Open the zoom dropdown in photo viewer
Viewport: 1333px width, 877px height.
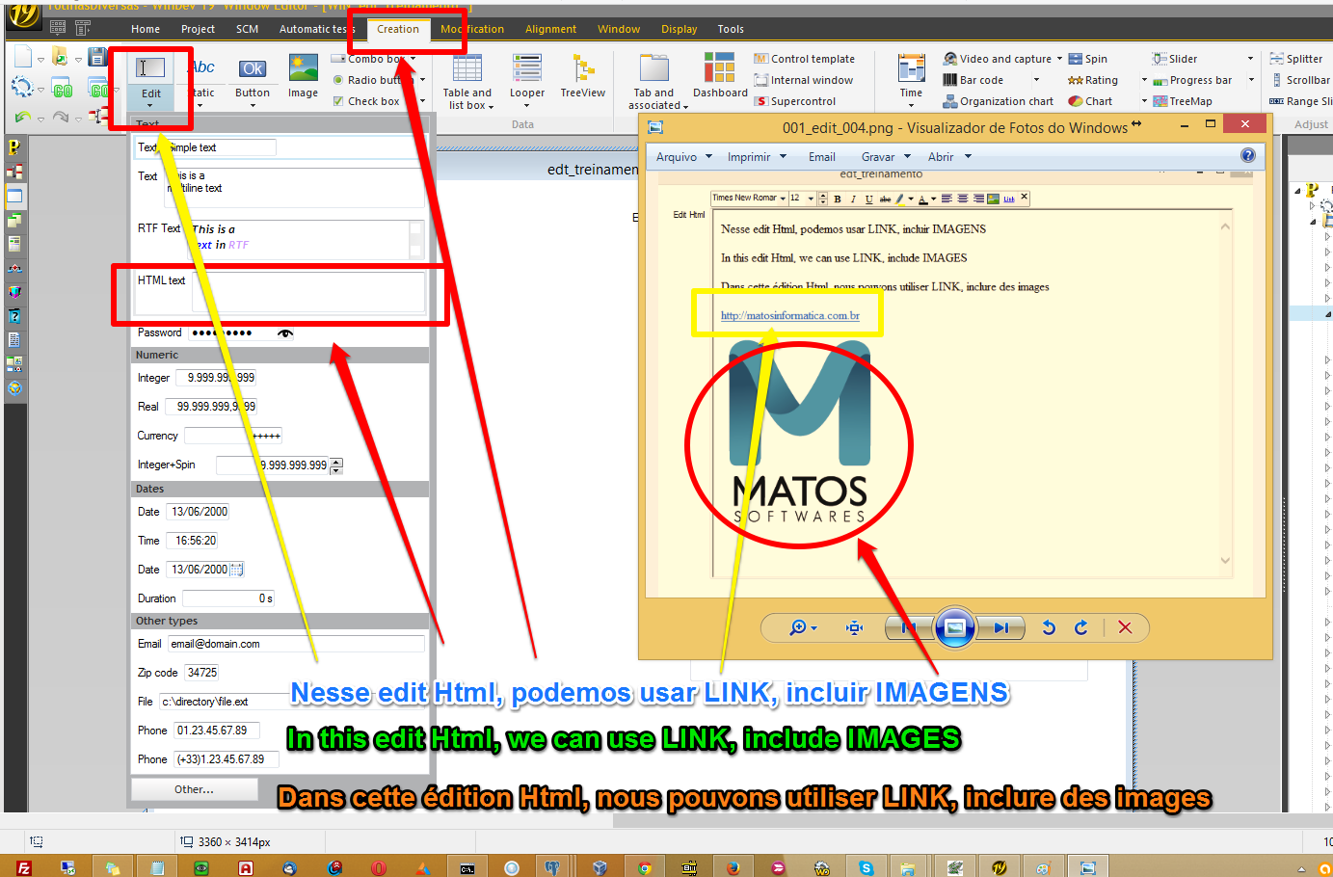[x=814, y=628]
